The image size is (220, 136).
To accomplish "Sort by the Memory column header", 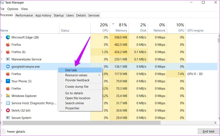I will coord(119,28).
